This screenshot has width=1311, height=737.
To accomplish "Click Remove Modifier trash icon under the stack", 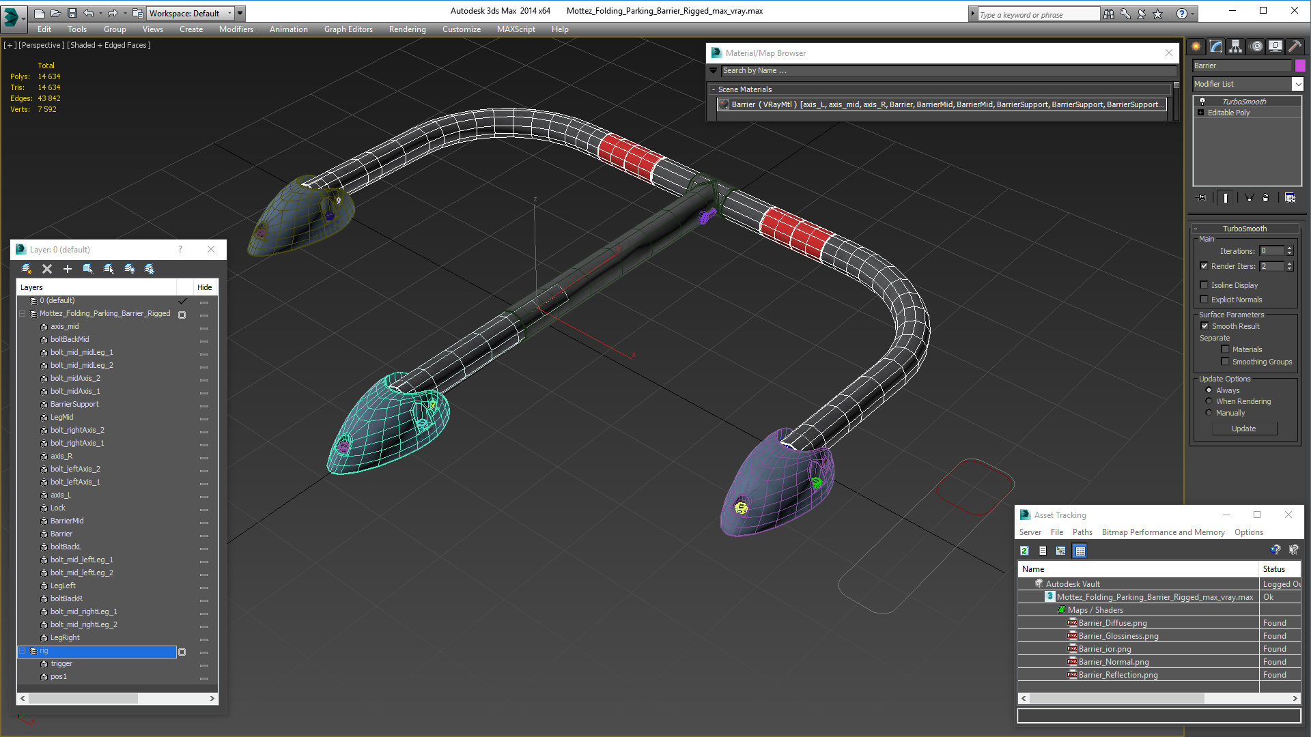I will tap(1266, 198).
